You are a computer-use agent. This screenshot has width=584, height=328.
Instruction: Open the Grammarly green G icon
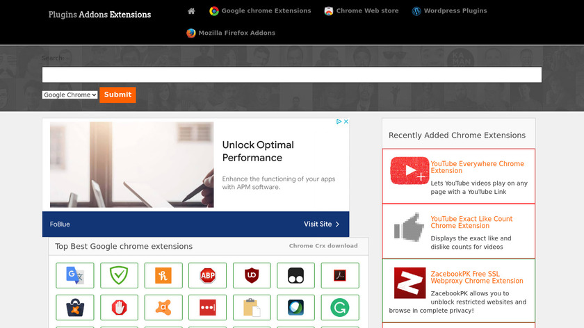click(340, 308)
